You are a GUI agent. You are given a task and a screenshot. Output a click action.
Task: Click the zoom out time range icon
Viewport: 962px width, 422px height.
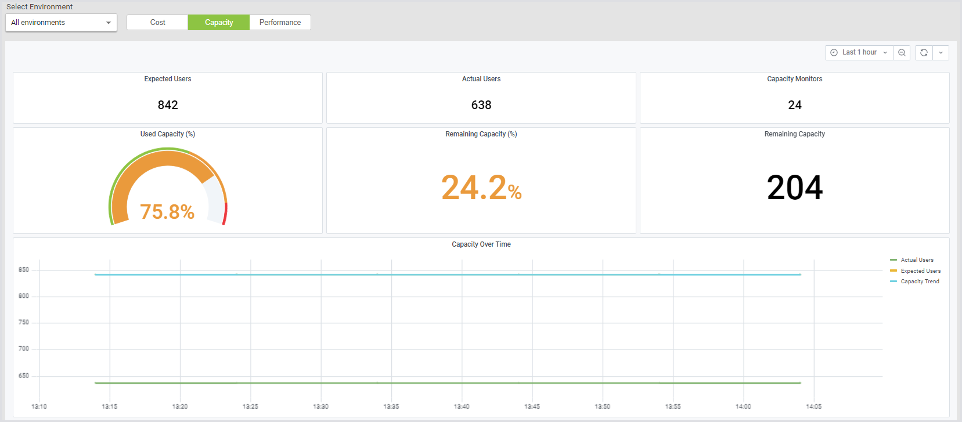coord(902,53)
